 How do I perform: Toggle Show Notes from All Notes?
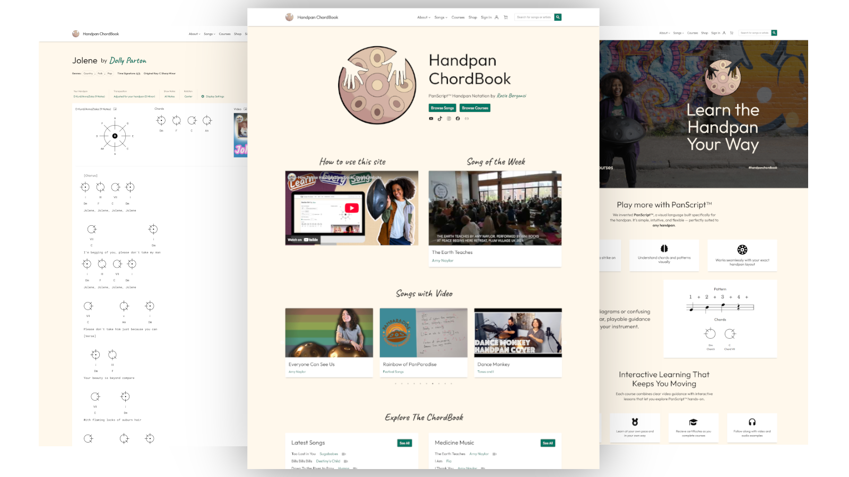click(x=169, y=96)
